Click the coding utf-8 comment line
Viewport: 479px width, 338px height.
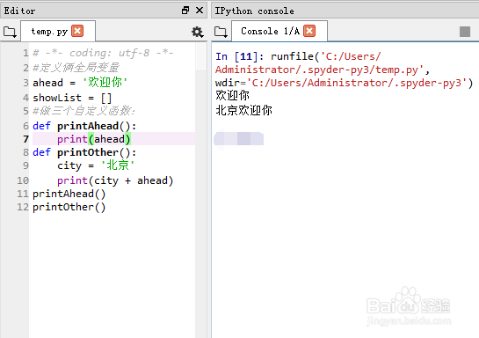coord(103,53)
